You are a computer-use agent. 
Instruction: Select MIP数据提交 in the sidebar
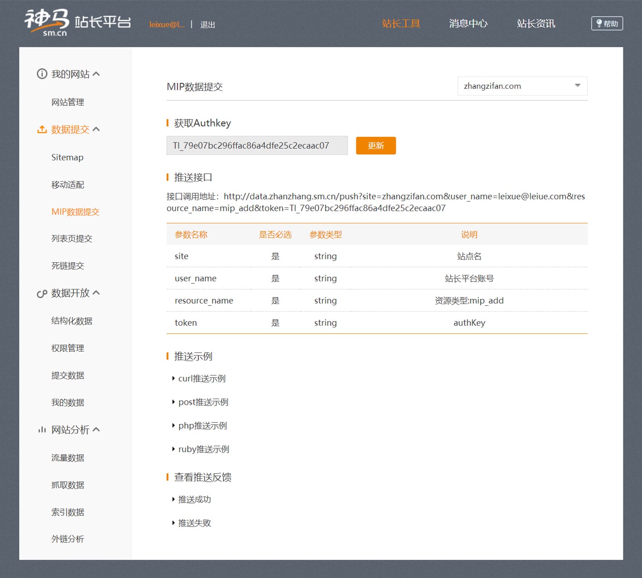click(75, 212)
